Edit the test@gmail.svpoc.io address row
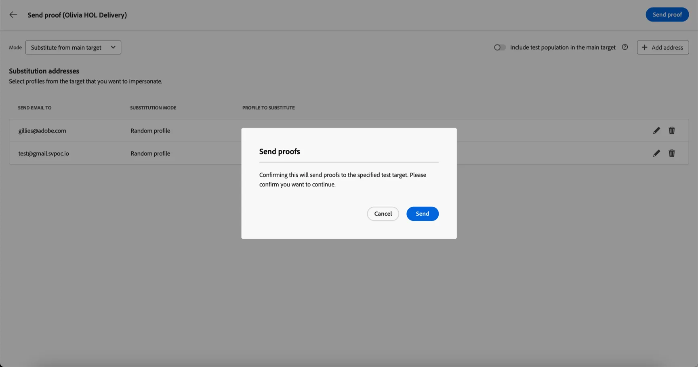The width and height of the screenshot is (698, 367). point(656,153)
